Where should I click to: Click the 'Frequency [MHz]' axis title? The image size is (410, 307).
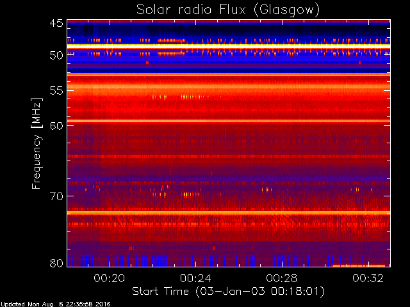37,143
